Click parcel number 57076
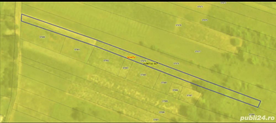 [x=179, y=25]
